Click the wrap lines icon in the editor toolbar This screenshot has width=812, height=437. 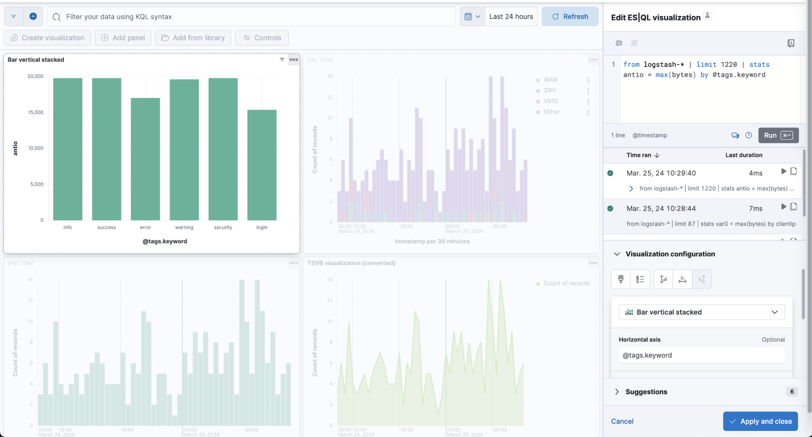click(619, 43)
